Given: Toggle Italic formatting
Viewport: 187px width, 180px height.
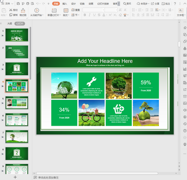Looking at the screenshot, I should (x=89, y=15).
